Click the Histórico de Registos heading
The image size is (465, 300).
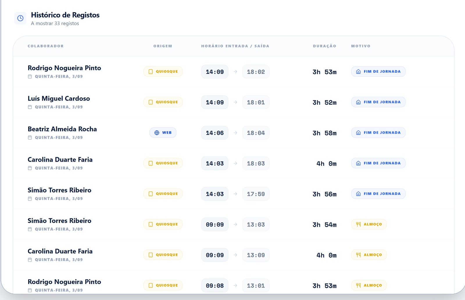click(65, 15)
